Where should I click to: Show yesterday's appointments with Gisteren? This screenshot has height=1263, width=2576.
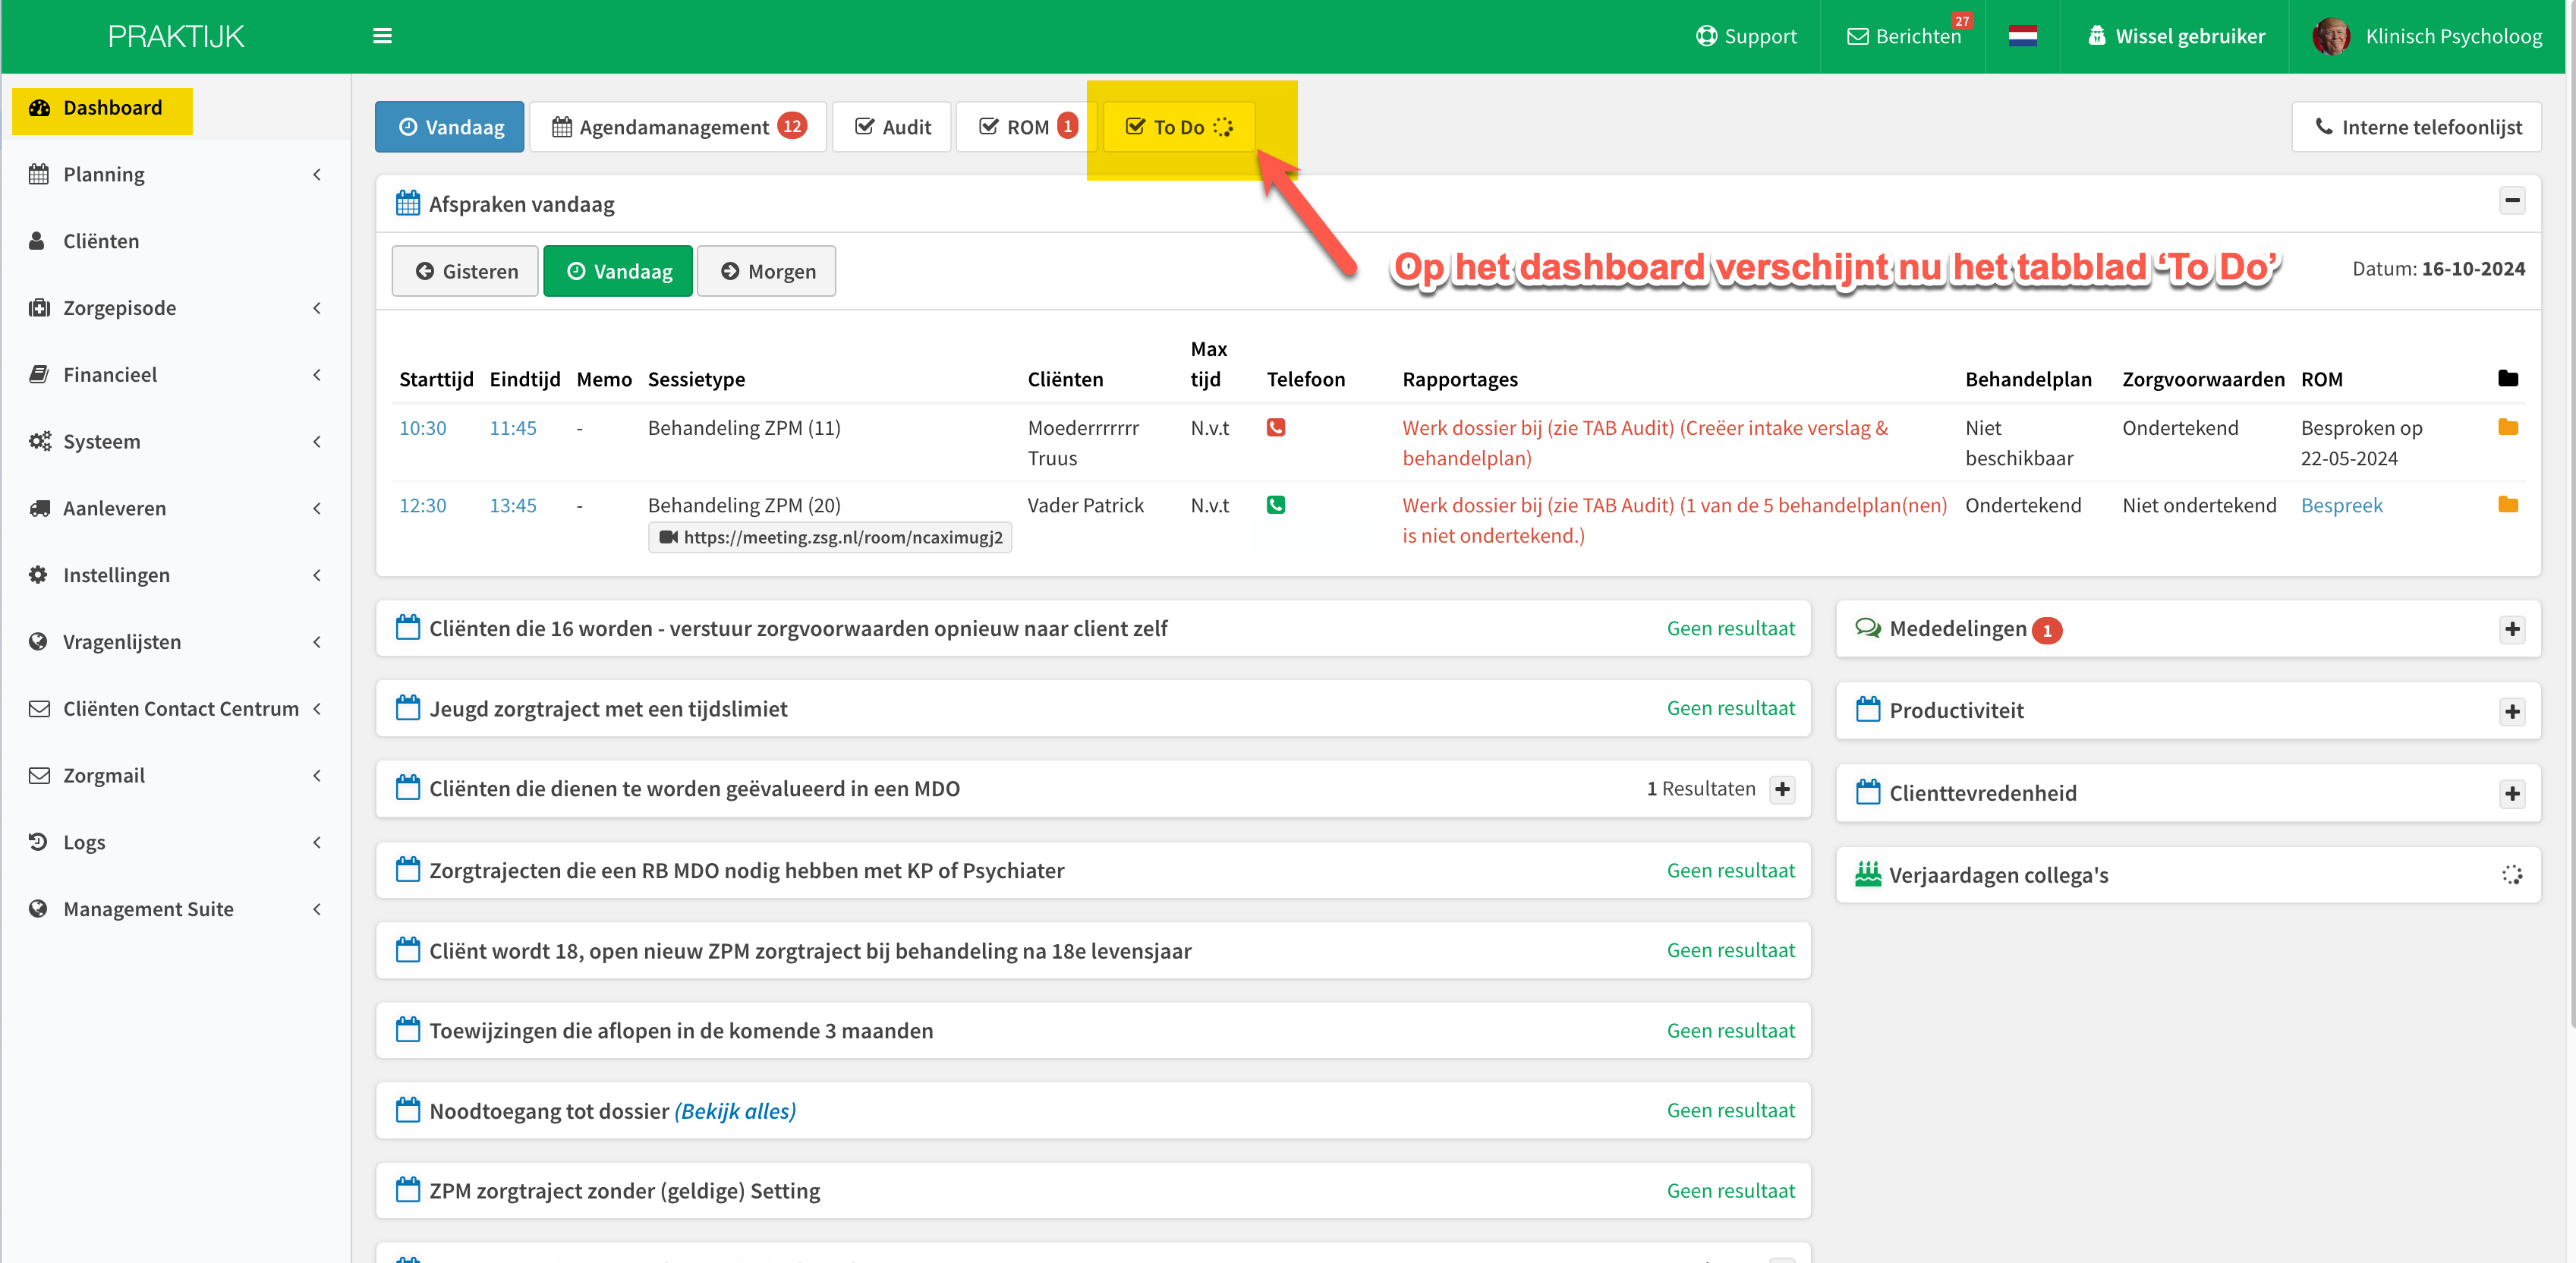point(465,272)
